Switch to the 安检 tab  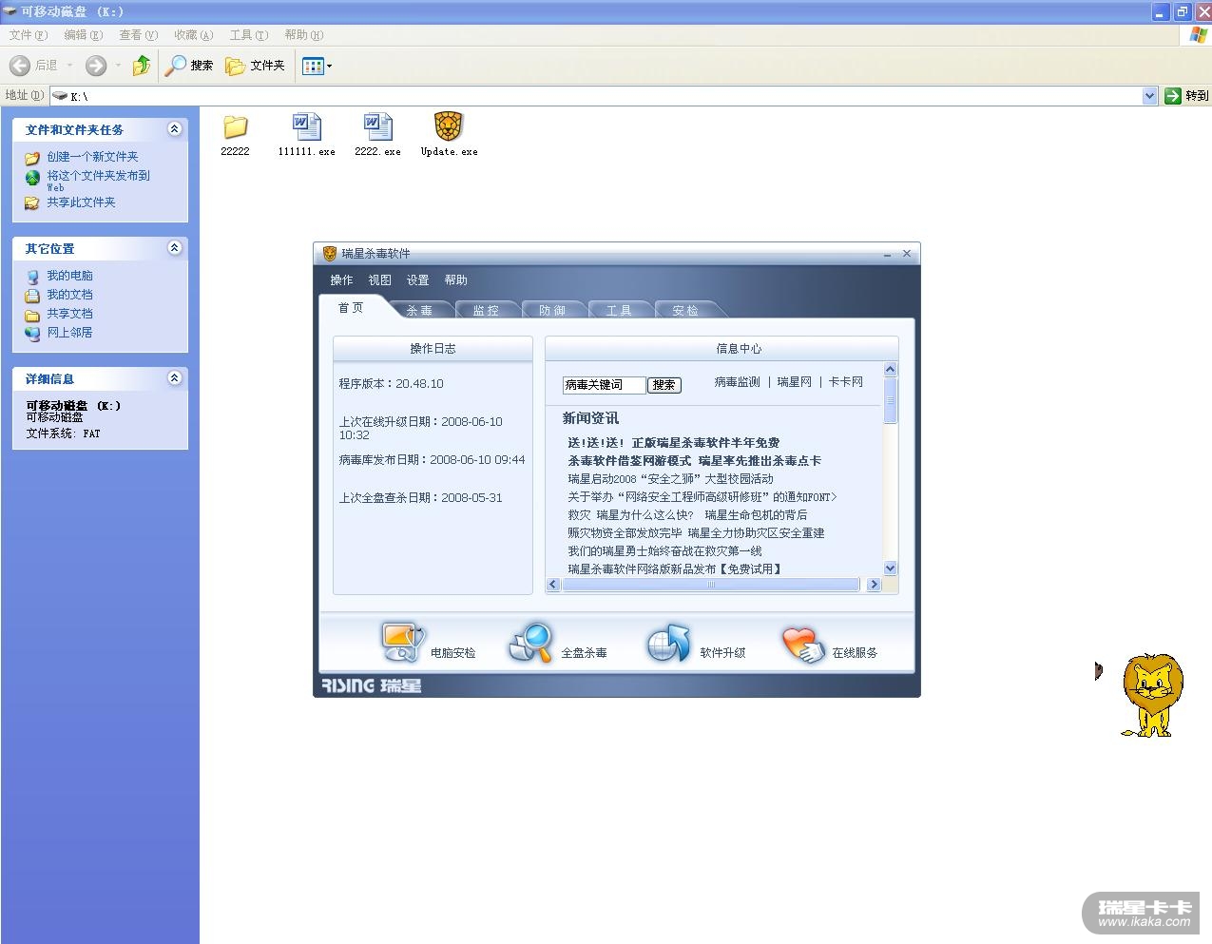(685, 311)
